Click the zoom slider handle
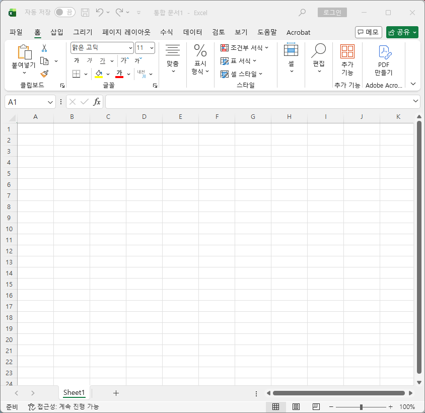 (x=361, y=407)
